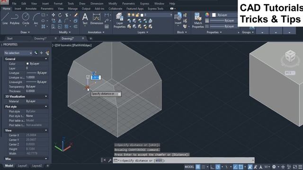
Task: Select the Arc tool
Action: [x=36, y=19]
